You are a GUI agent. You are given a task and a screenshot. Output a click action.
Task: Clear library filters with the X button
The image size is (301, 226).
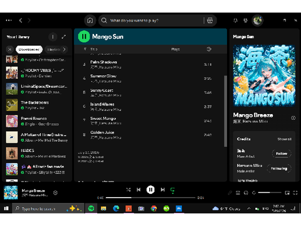[9, 50]
